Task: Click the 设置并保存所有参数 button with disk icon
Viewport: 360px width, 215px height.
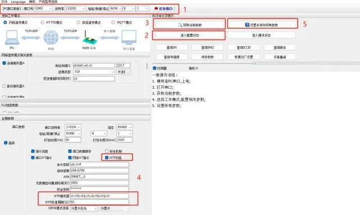Action: point(261,25)
